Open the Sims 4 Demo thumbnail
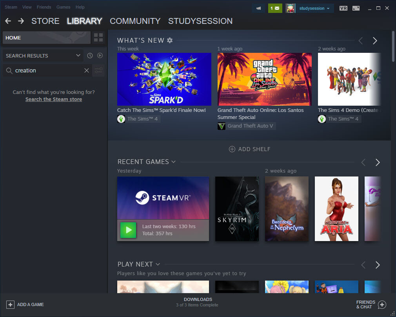The image size is (396, 317). click(x=349, y=79)
